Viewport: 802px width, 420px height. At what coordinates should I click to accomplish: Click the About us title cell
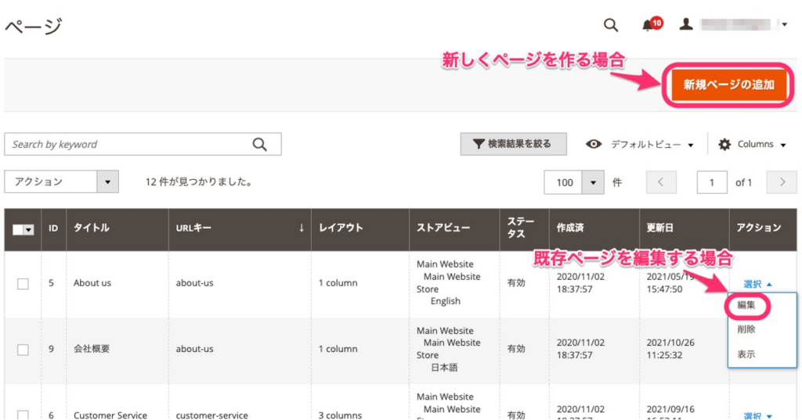pyautogui.click(x=92, y=283)
